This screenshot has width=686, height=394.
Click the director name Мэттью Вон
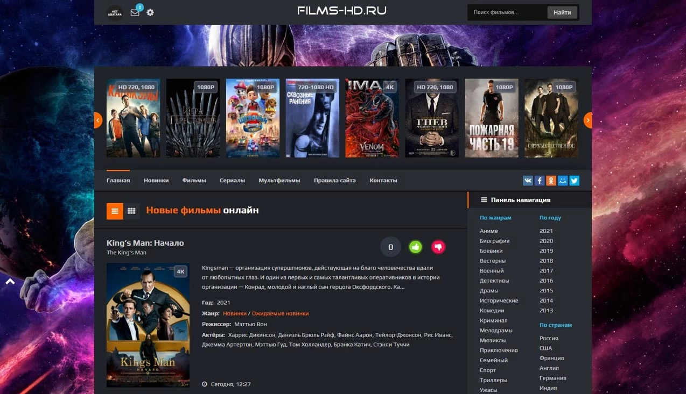click(x=250, y=324)
